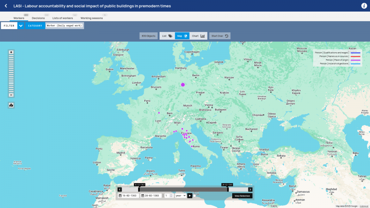Screen dimensions: 370x208
Task: Go back using the header arrow
Action: point(6,6)
